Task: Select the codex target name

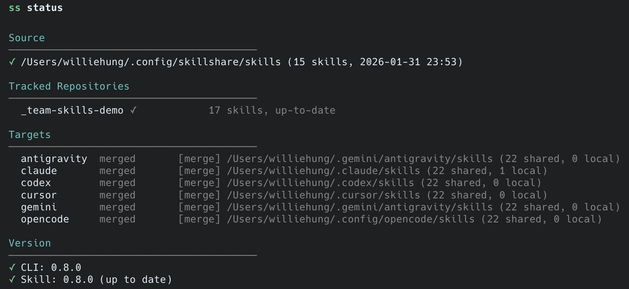Action: (36, 183)
